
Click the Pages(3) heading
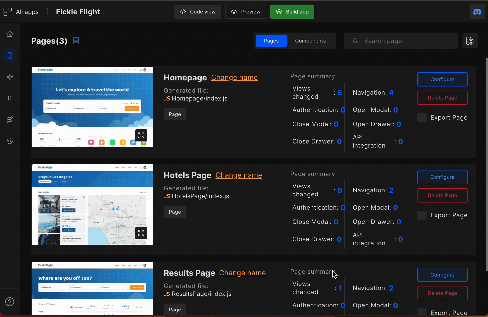[49, 41]
